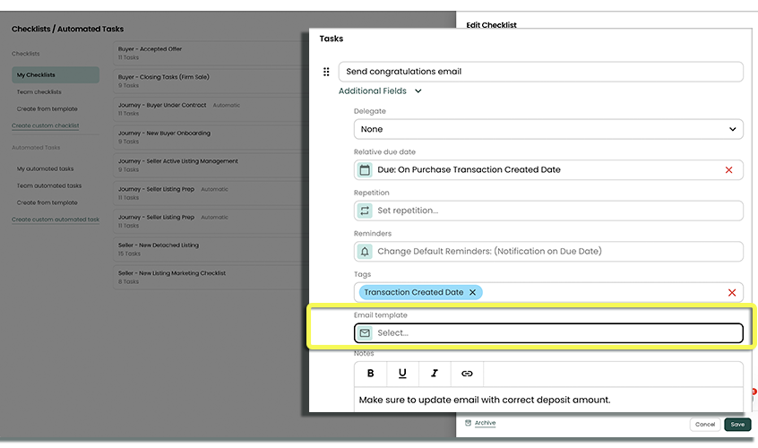Click the Save button

pos(737,425)
